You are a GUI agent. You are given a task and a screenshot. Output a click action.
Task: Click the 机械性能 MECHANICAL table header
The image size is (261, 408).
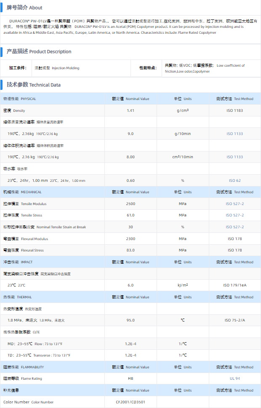22,192
